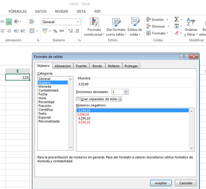Viewport: 206px width, 189px height.
Task: Switch to the Alineación dialog tab
Action: 63,66
